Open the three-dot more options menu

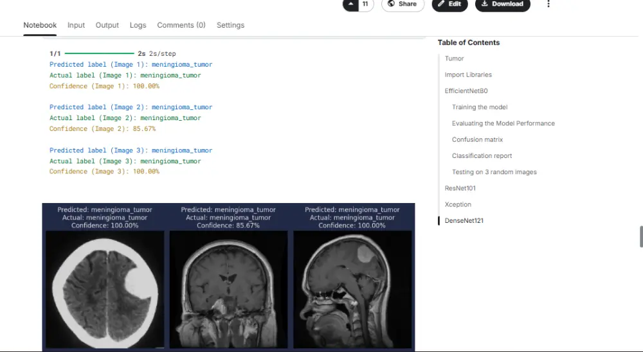(x=548, y=4)
